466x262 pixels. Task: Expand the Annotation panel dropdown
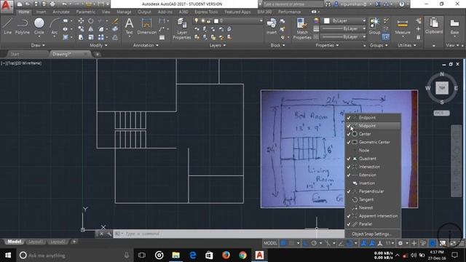(x=146, y=45)
